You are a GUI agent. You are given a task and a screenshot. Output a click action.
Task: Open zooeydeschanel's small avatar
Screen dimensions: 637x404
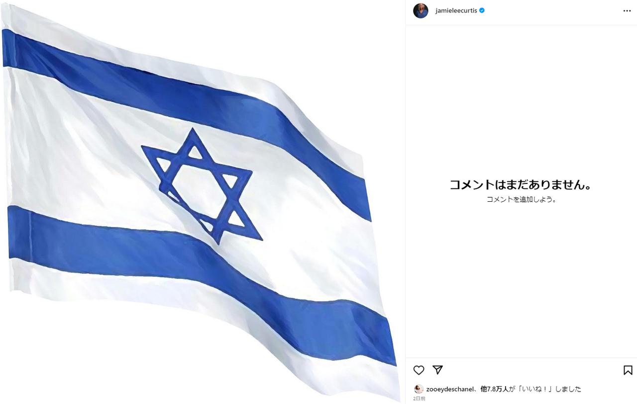coord(419,389)
